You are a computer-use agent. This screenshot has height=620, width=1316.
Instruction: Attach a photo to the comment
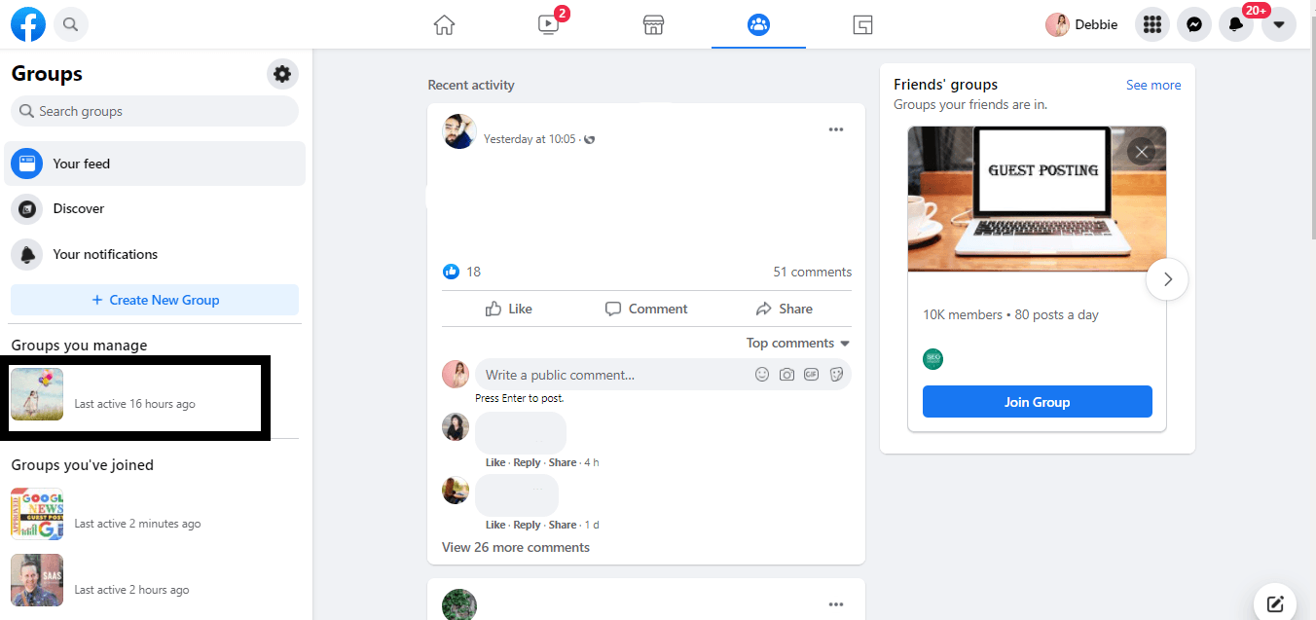coord(786,374)
